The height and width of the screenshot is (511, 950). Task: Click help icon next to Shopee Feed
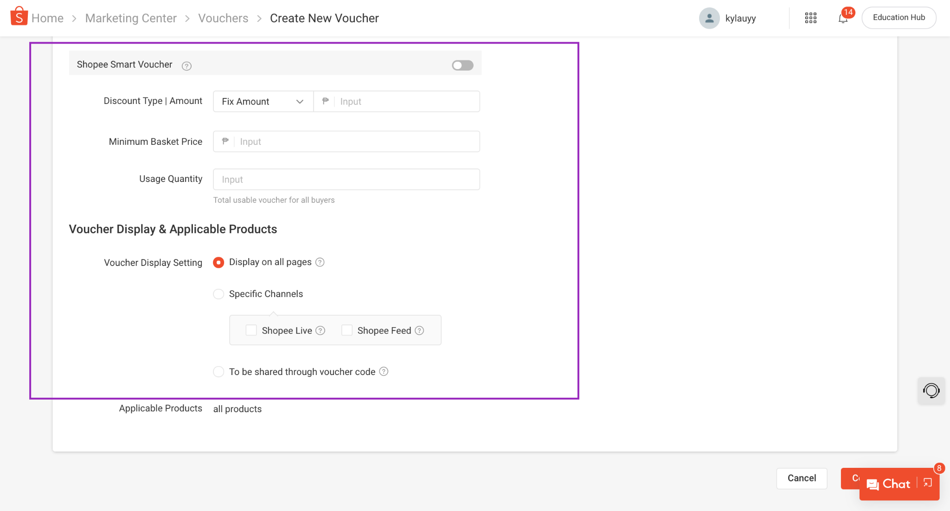point(419,330)
